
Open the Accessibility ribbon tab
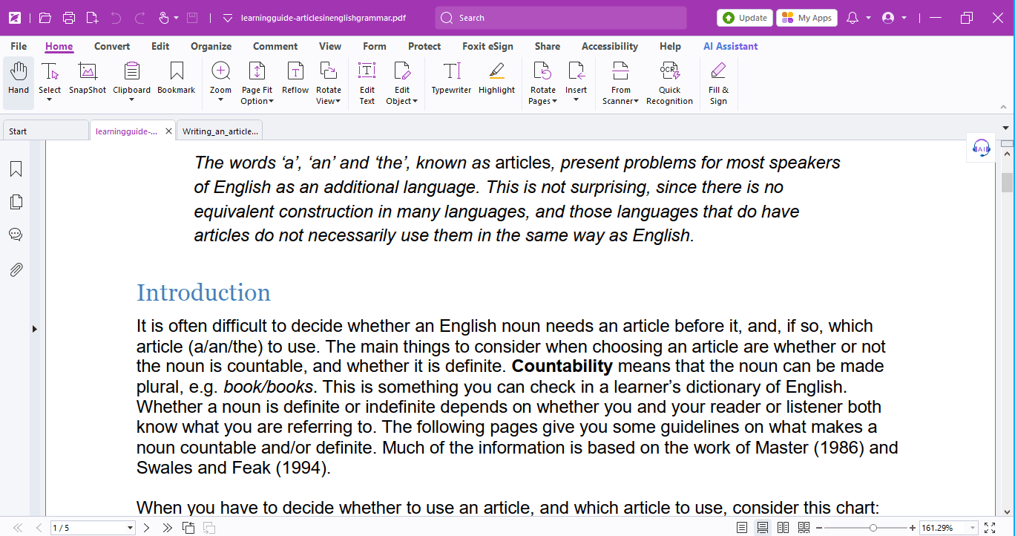610,46
